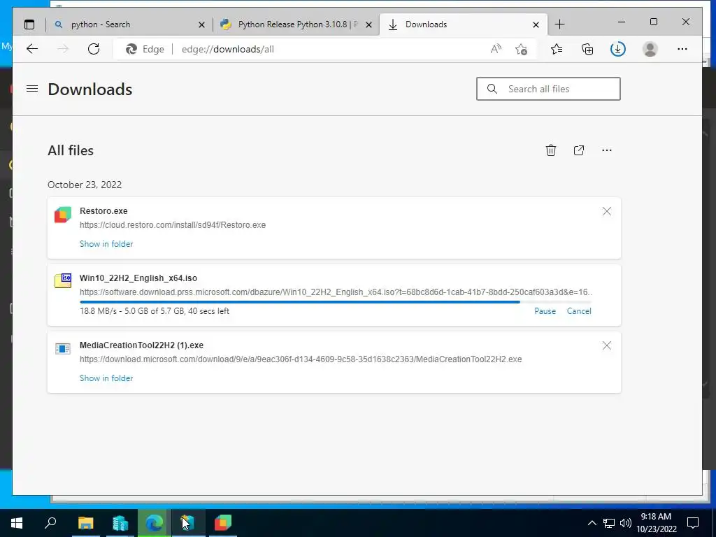Viewport: 716px width, 537px height.
Task: Focus the Search all files box
Action: (x=548, y=89)
